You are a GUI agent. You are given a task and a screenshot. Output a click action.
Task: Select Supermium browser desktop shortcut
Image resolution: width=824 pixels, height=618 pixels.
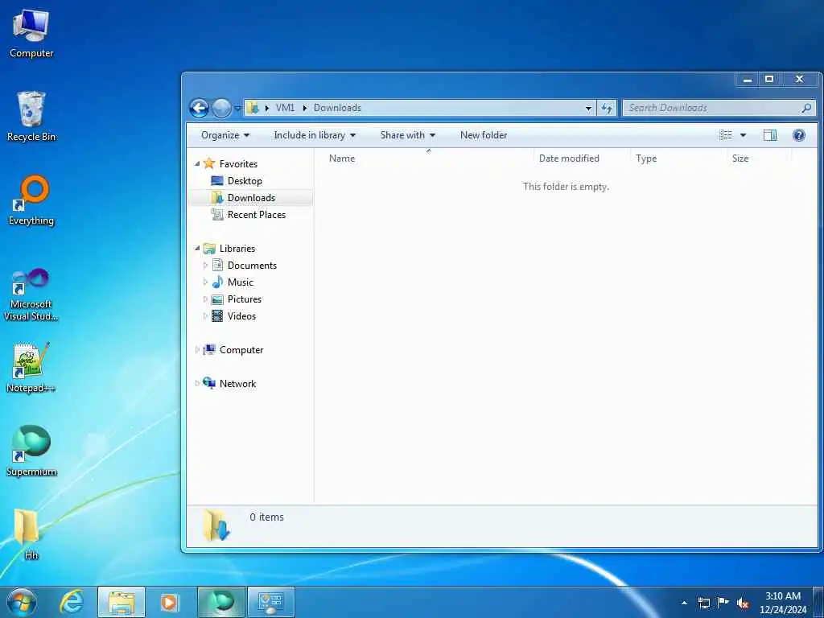click(x=31, y=451)
